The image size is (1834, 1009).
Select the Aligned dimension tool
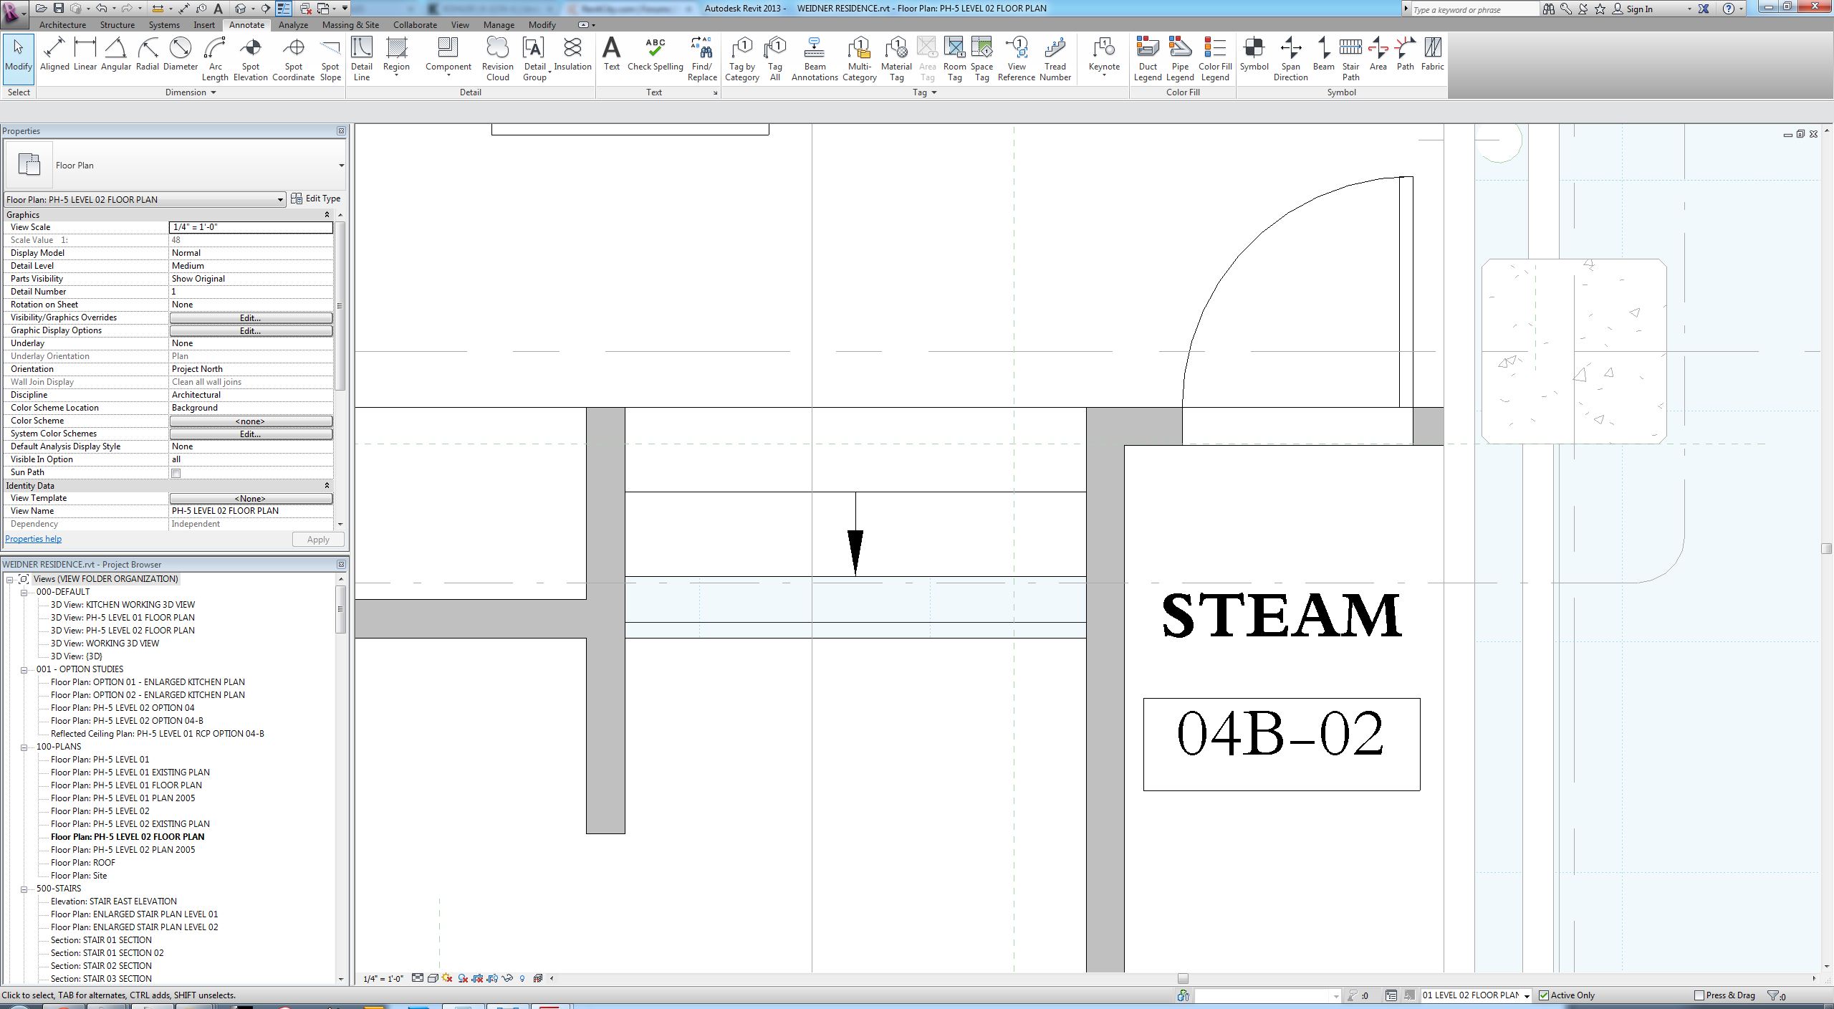54,55
